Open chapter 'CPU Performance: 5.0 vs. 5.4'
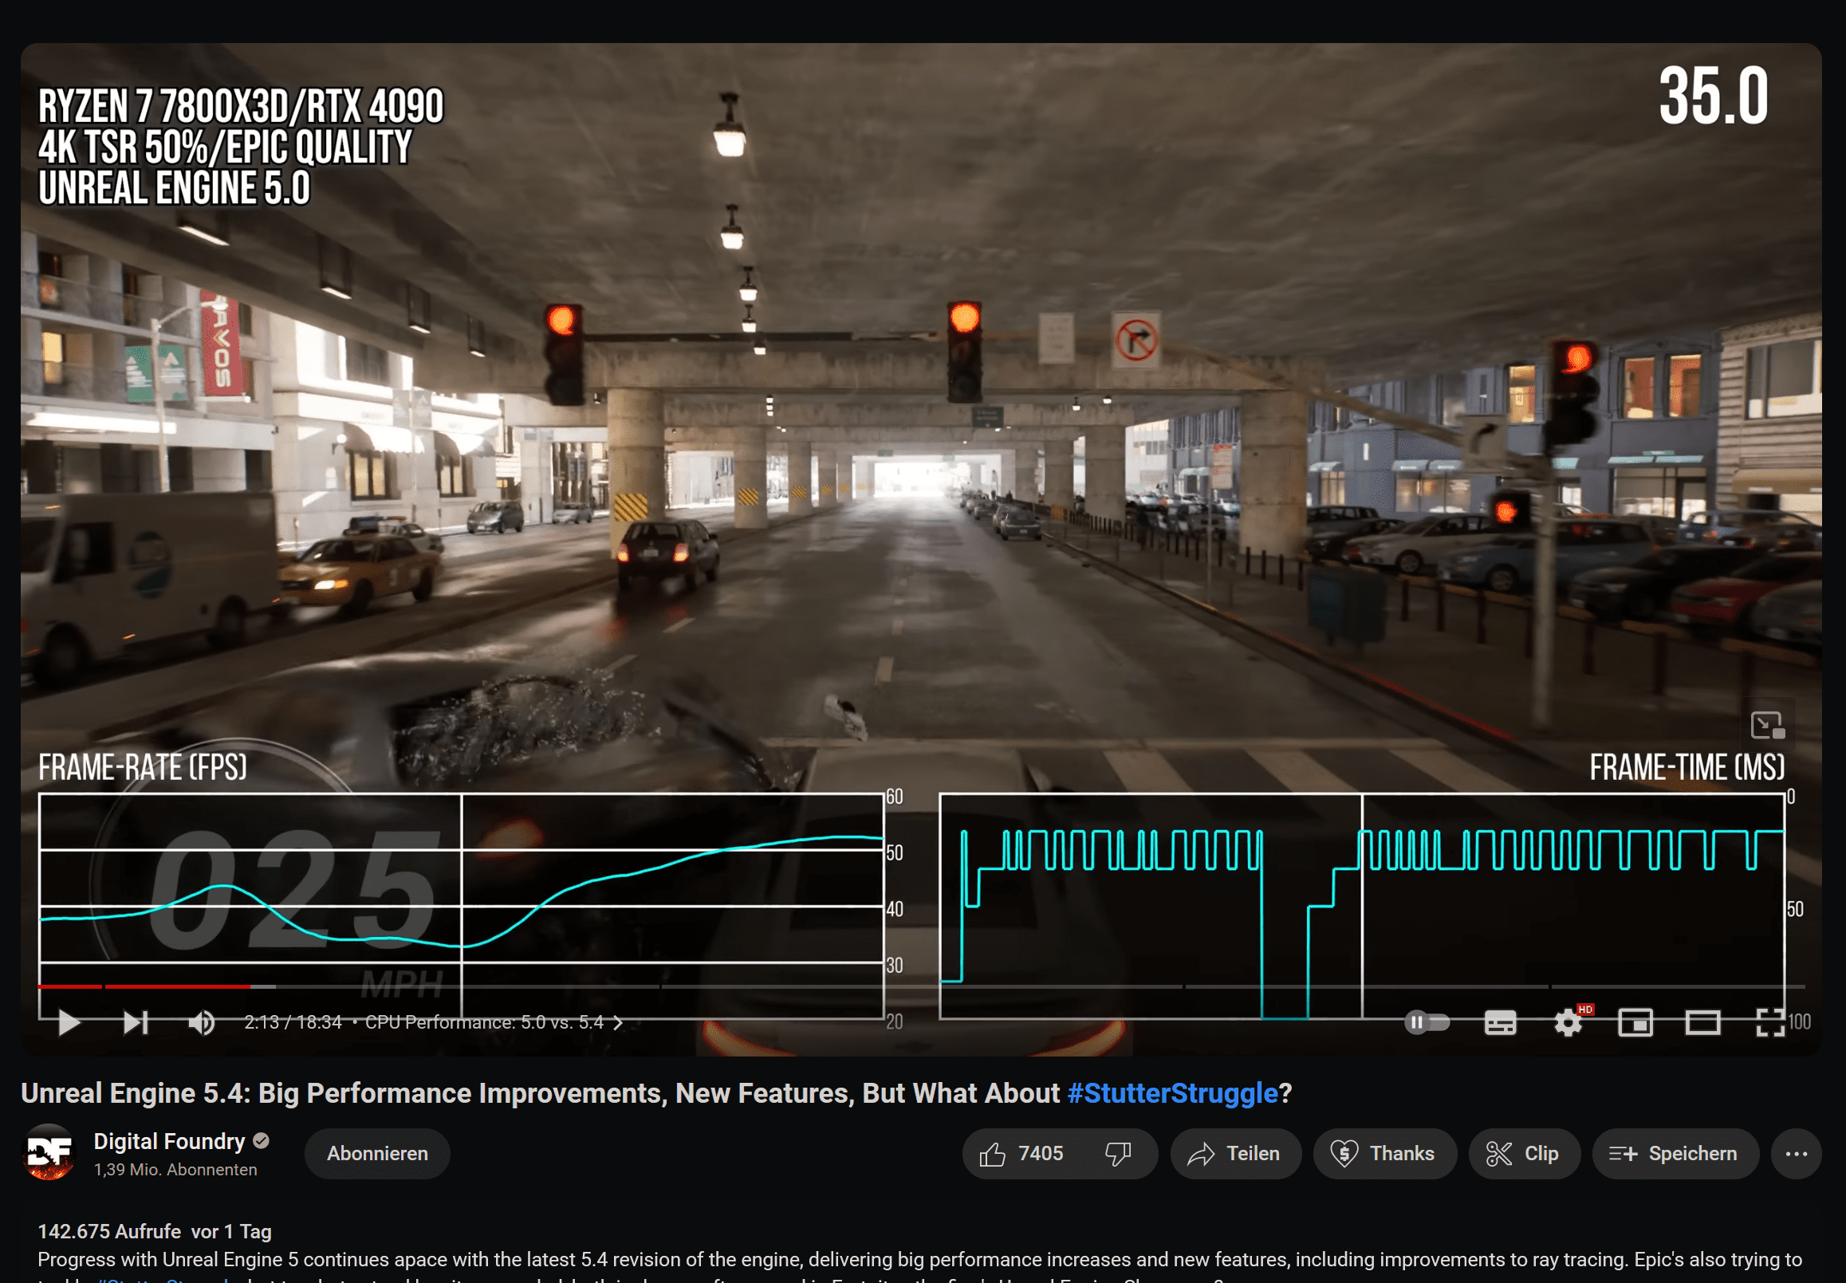This screenshot has width=1846, height=1283. pos(494,1022)
